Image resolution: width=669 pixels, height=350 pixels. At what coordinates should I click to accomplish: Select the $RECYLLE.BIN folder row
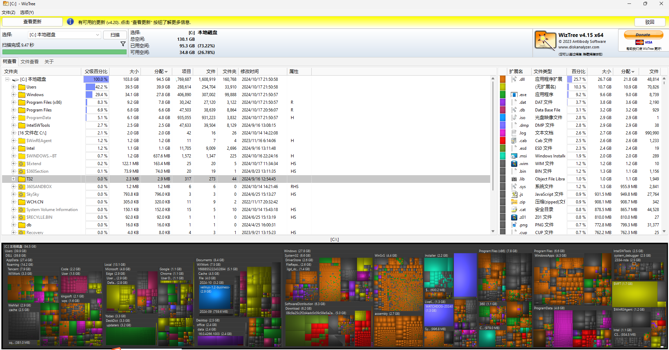246,217
